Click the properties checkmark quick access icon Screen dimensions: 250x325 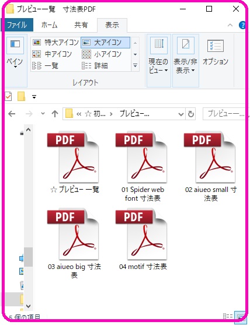click(8, 97)
